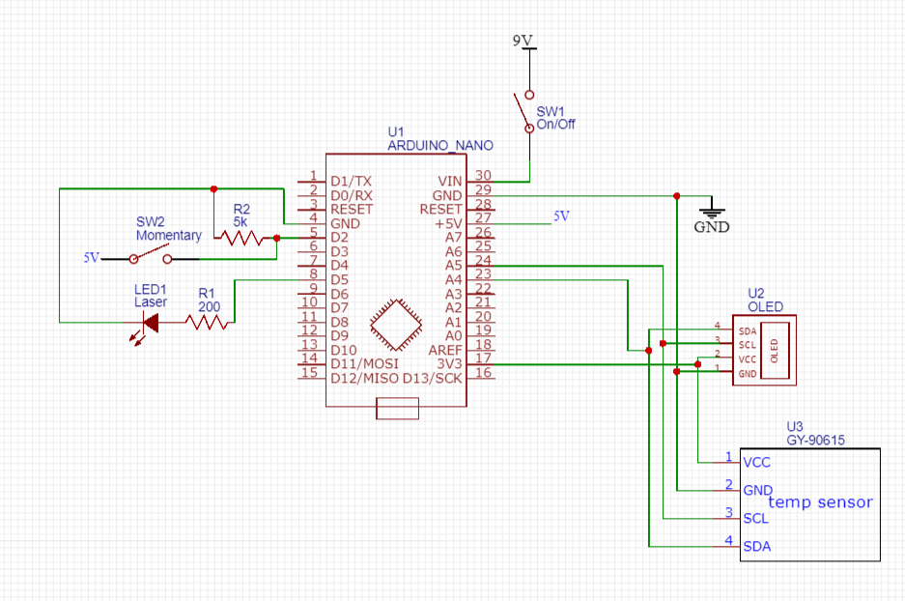The width and height of the screenshot is (905, 601).
Task: Select the R1 200 resistor symbol
Action: pyautogui.click(x=207, y=323)
